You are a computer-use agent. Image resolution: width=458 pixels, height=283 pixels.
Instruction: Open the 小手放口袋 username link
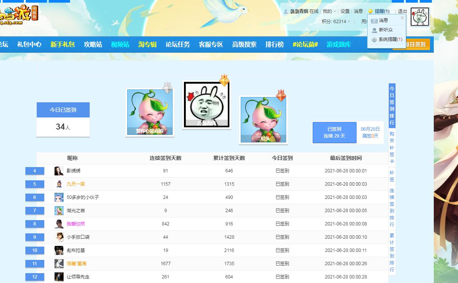[x=78, y=237]
